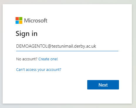Image resolution: width=136 pixels, height=108 pixels.
Task: Focus the email address input field
Action: click(67, 46)
